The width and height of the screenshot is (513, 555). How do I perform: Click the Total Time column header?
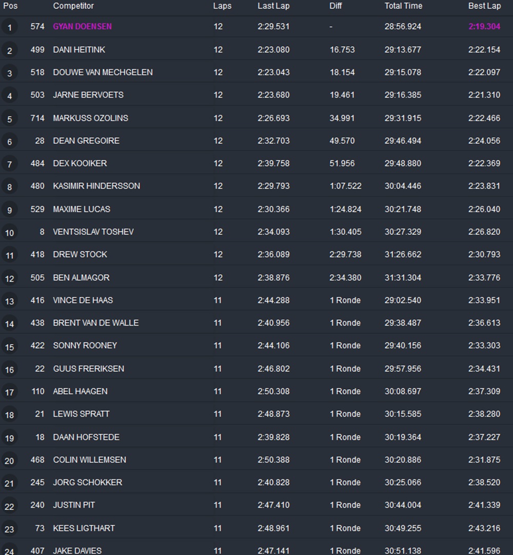pyautogui.click(x=403, y=6)
